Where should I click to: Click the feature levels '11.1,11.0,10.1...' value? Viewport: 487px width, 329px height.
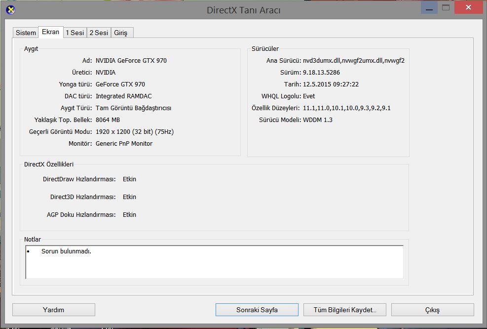pyautogui.click(x=346, y=108)
